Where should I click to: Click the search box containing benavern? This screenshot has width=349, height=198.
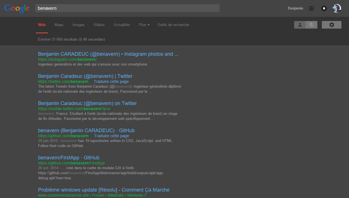[127, 8]
